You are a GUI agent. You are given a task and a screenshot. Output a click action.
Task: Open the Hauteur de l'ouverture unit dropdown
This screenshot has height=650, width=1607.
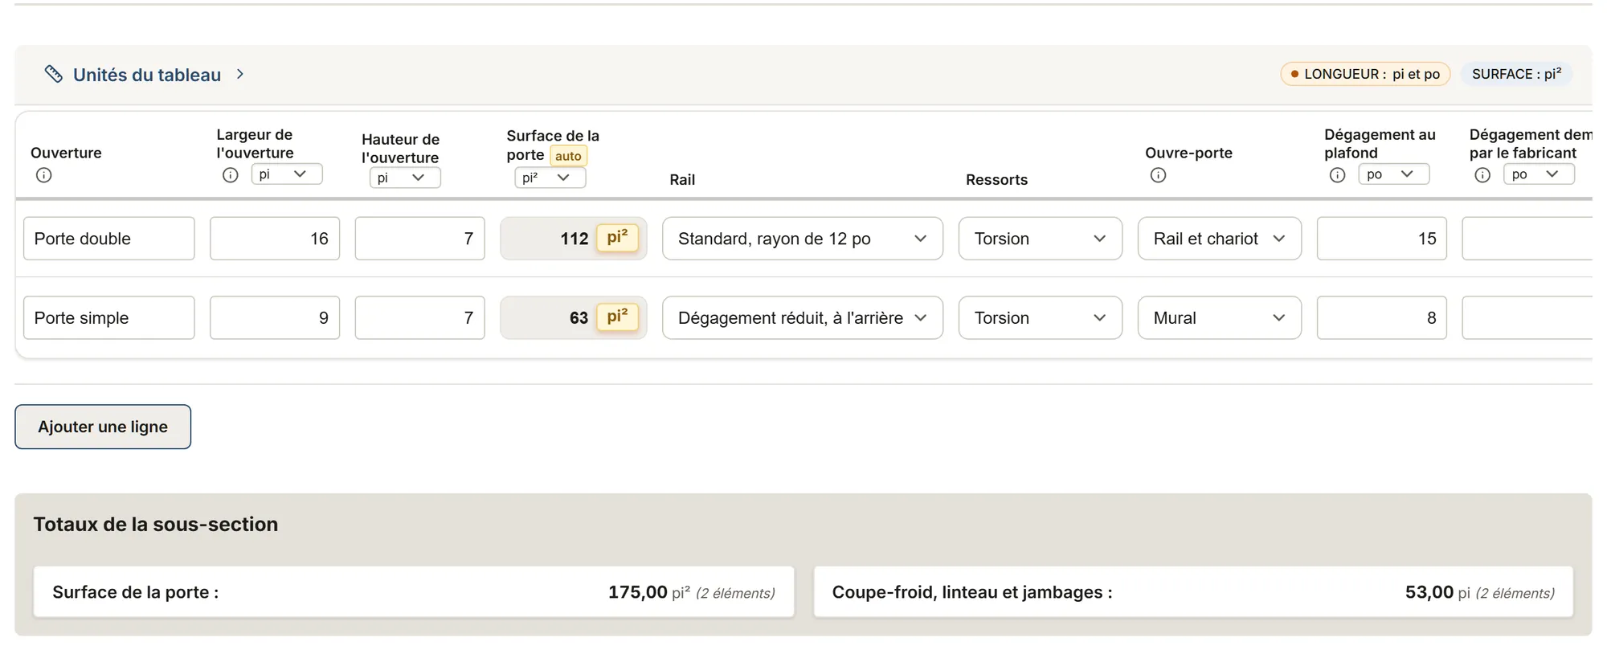point(405,178)
